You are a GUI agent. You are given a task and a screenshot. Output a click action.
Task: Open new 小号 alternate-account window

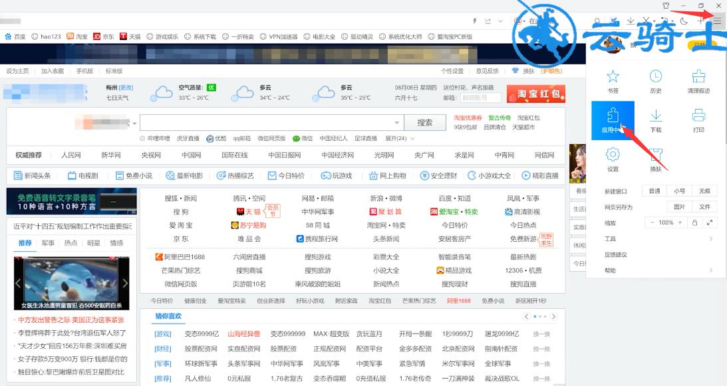(679, 191)
